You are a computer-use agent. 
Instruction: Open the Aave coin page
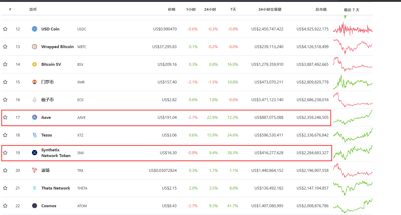point(46,117)
